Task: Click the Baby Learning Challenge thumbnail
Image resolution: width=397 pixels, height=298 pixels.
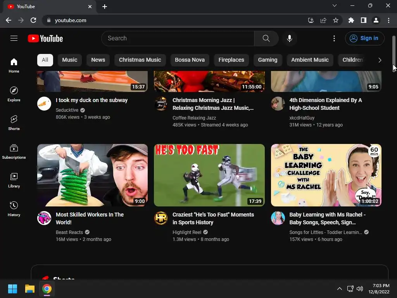Action: tap(326, 175)
